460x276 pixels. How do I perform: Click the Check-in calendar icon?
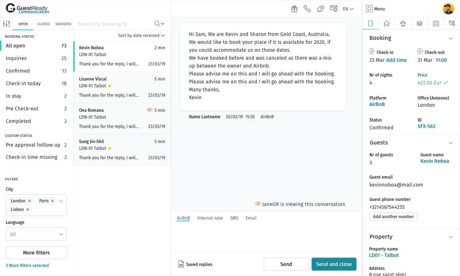tap(372, 51)
